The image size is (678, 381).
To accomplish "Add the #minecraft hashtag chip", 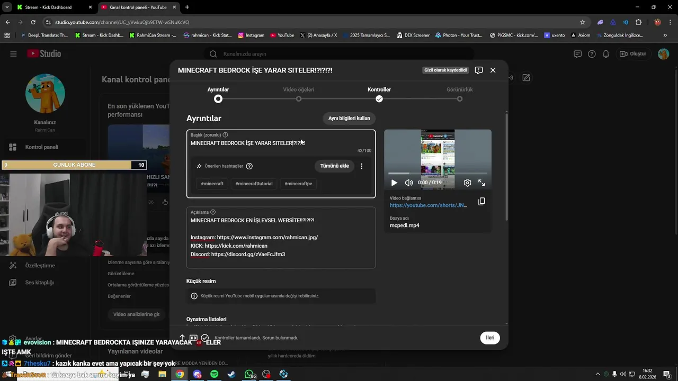I will (212, 184).
